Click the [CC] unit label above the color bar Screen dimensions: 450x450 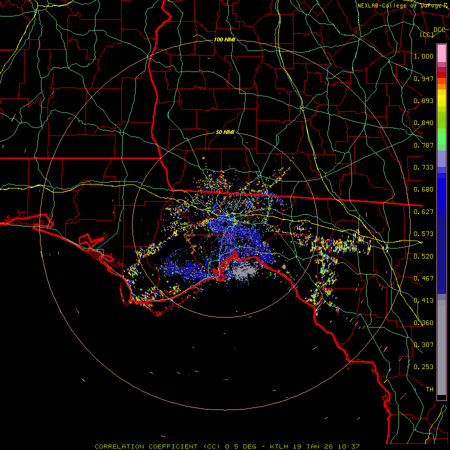point(427,34)
